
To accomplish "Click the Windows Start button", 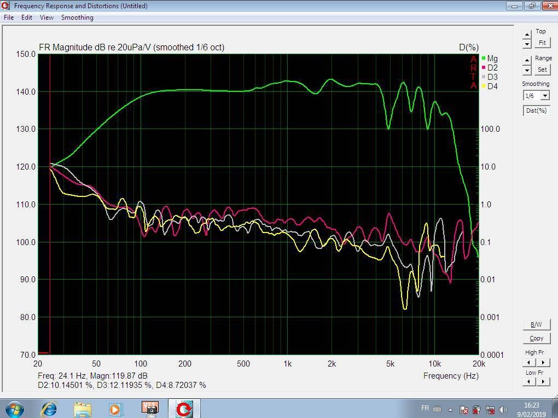I will pos(14,409).
